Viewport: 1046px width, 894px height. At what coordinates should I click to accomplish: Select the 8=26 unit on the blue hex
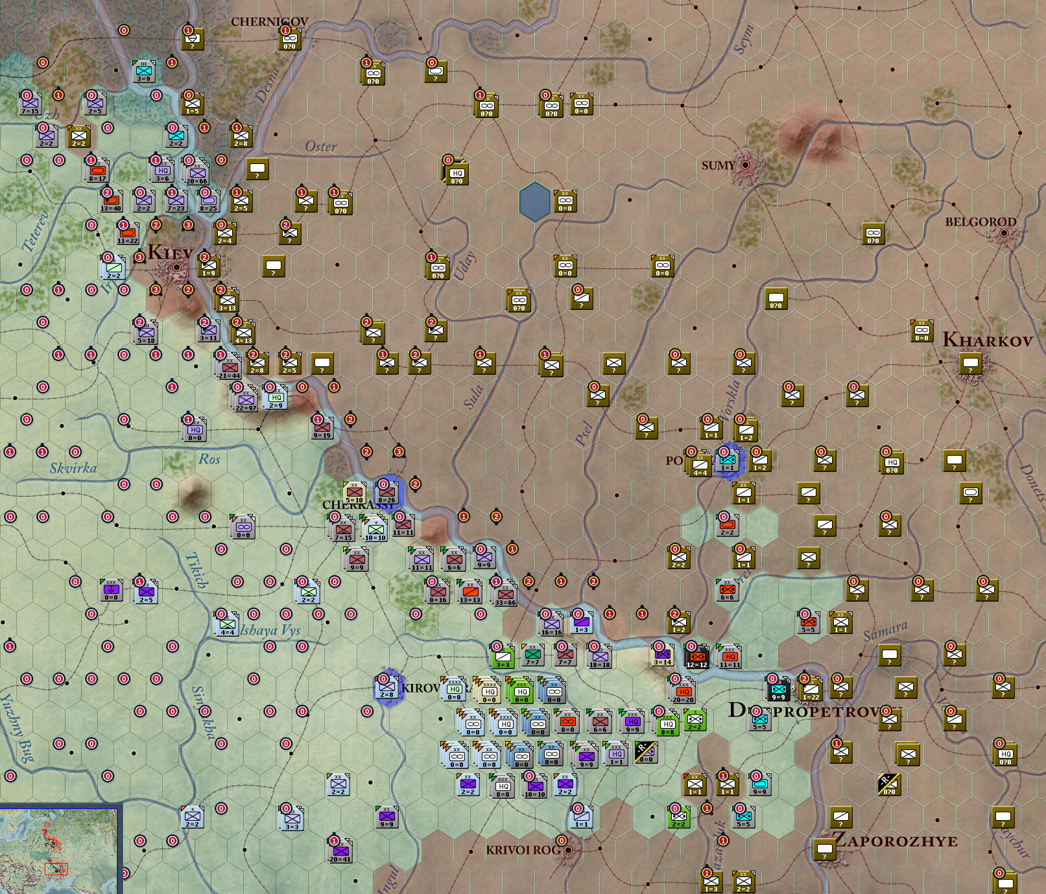tap(387, 493)
